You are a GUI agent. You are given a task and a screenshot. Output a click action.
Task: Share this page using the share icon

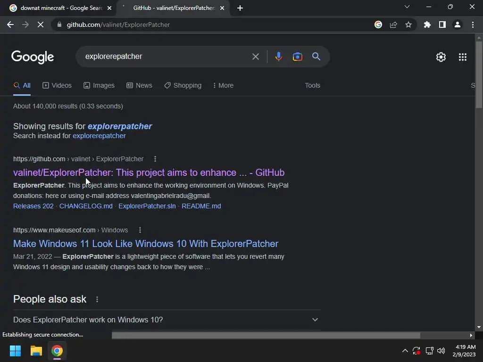pyautogui.click(x=393, y=25)
